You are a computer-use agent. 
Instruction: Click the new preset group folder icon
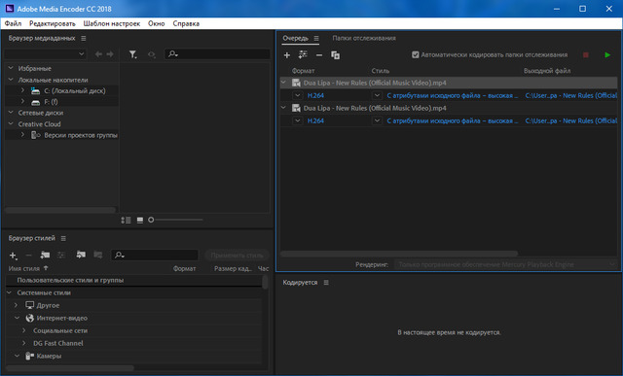tap(45, 255)
